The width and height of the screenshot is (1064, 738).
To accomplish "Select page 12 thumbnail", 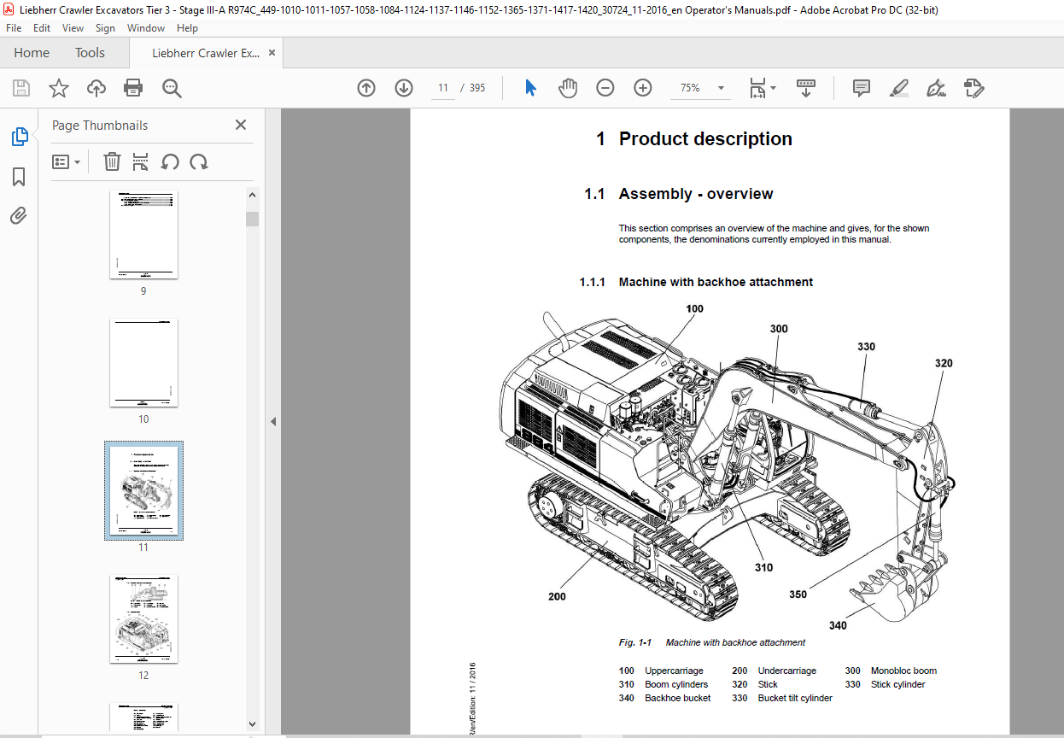I will [143, 619].
